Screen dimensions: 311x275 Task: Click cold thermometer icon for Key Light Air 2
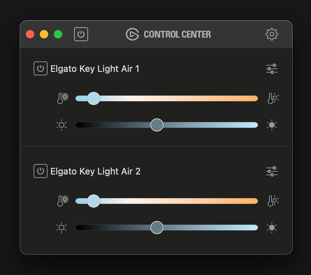click(63, 201)
